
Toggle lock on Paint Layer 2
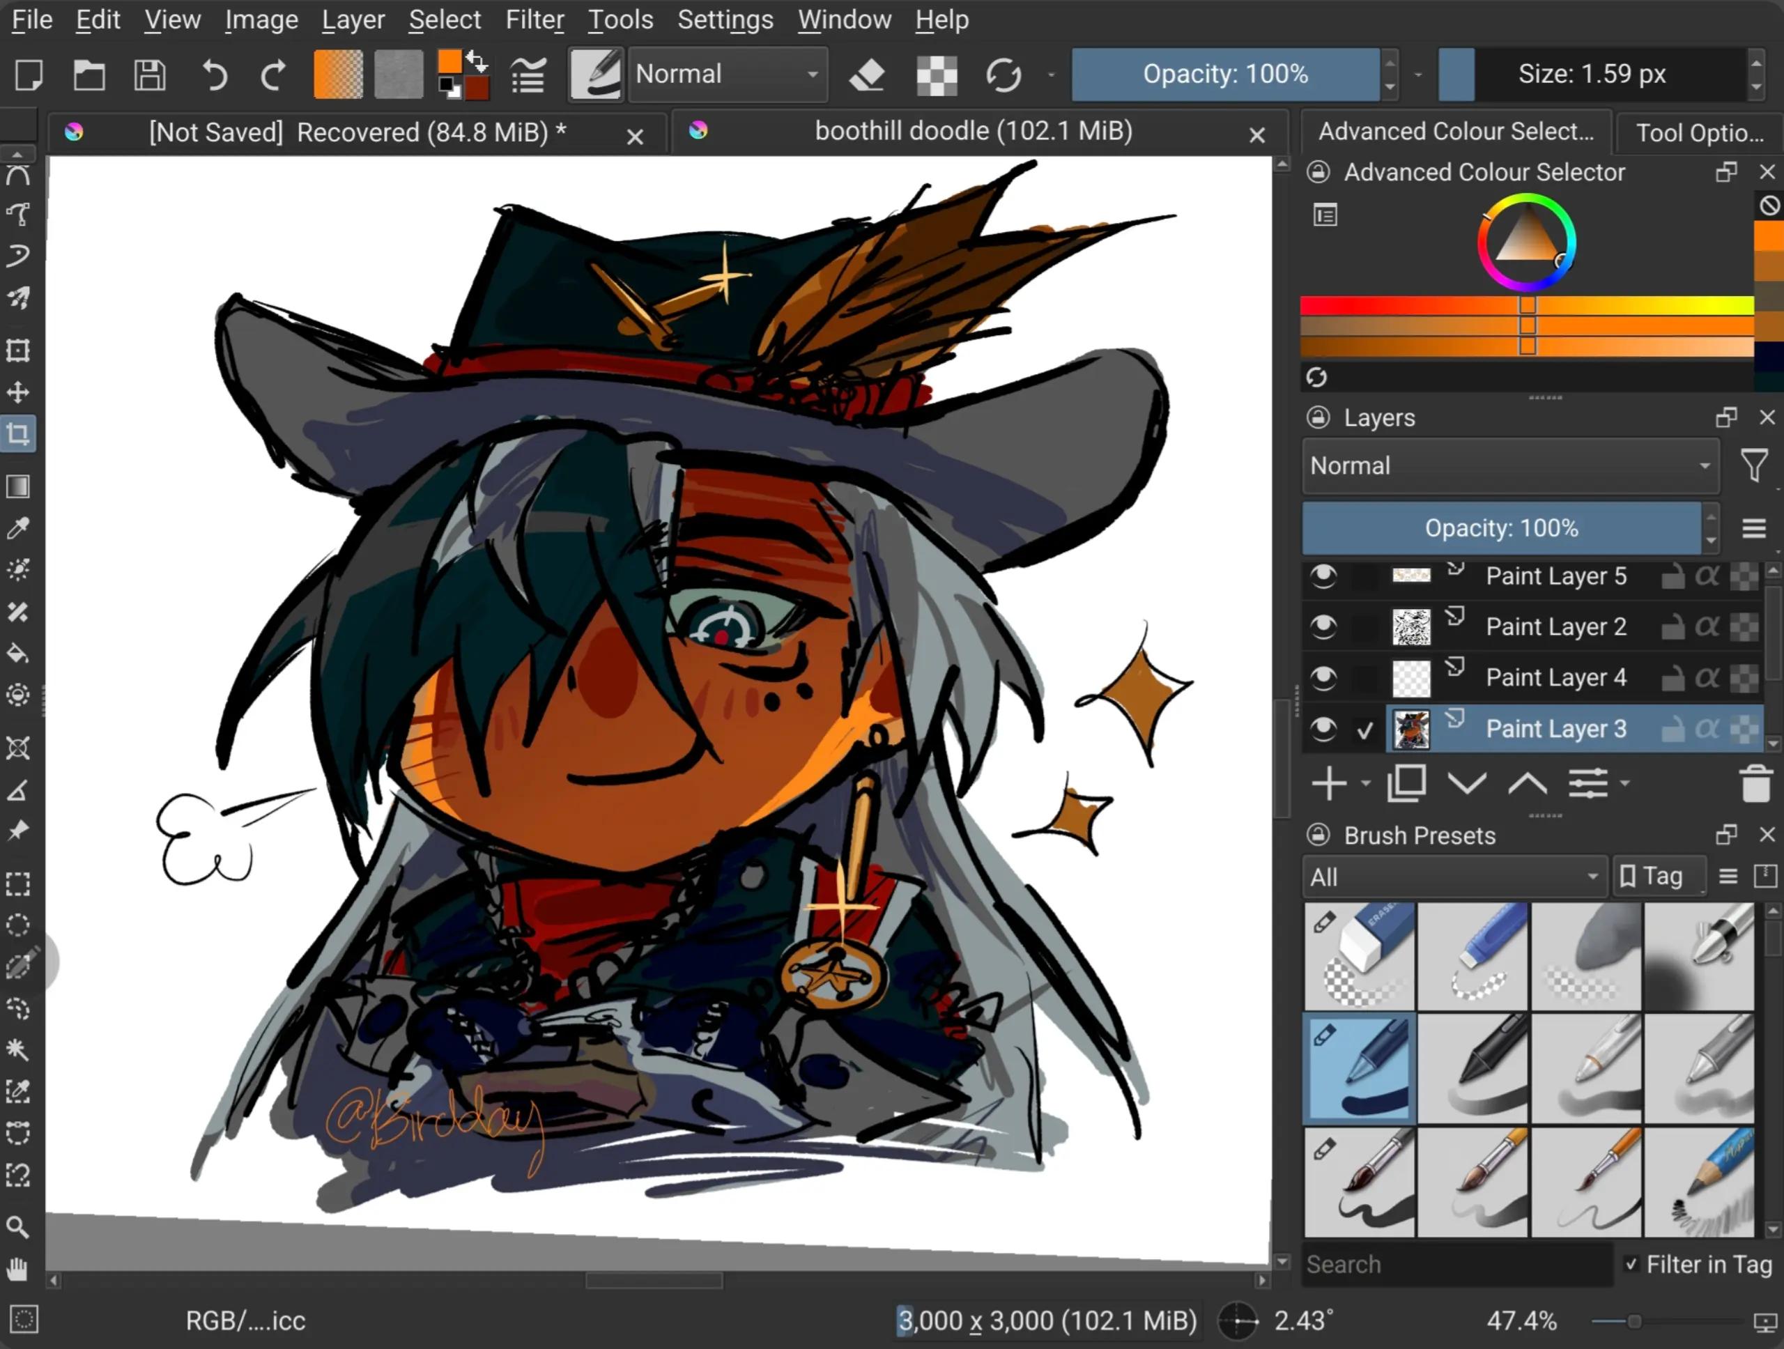coord(1672,626)
